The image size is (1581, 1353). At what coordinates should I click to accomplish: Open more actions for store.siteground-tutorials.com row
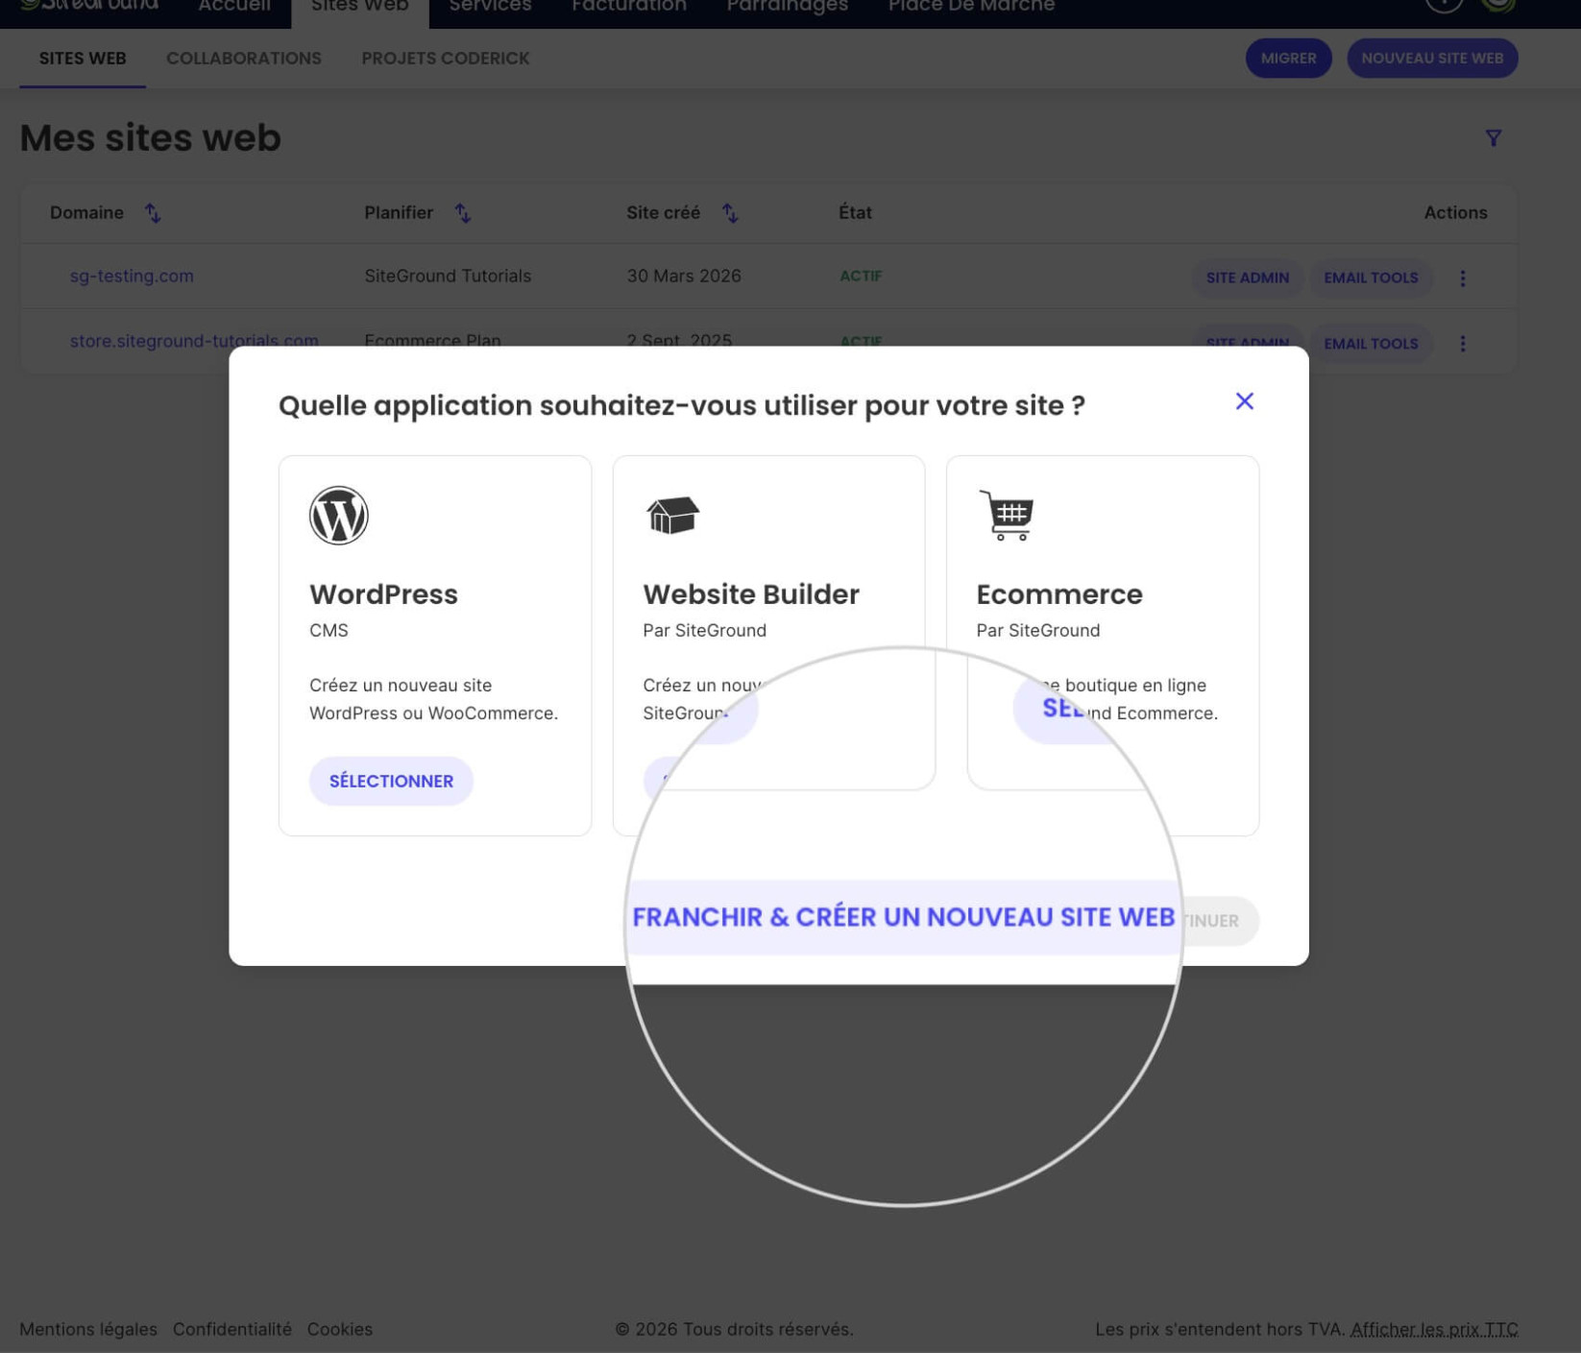(1462, 343)
